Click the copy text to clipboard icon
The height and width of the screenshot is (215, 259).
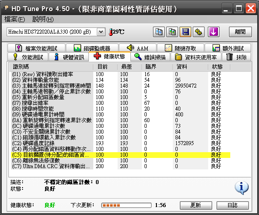tap(159, 32)
